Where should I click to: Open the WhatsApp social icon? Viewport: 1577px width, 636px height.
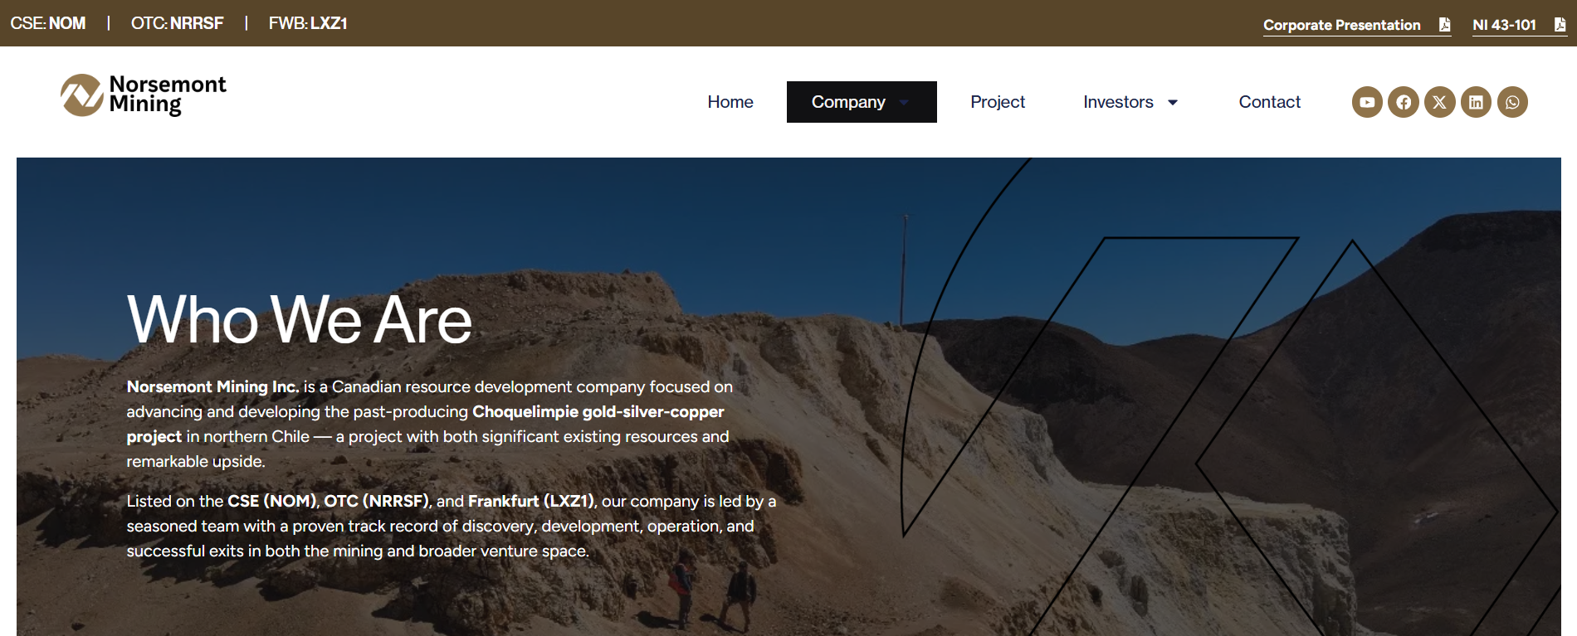click(1512, 102)
